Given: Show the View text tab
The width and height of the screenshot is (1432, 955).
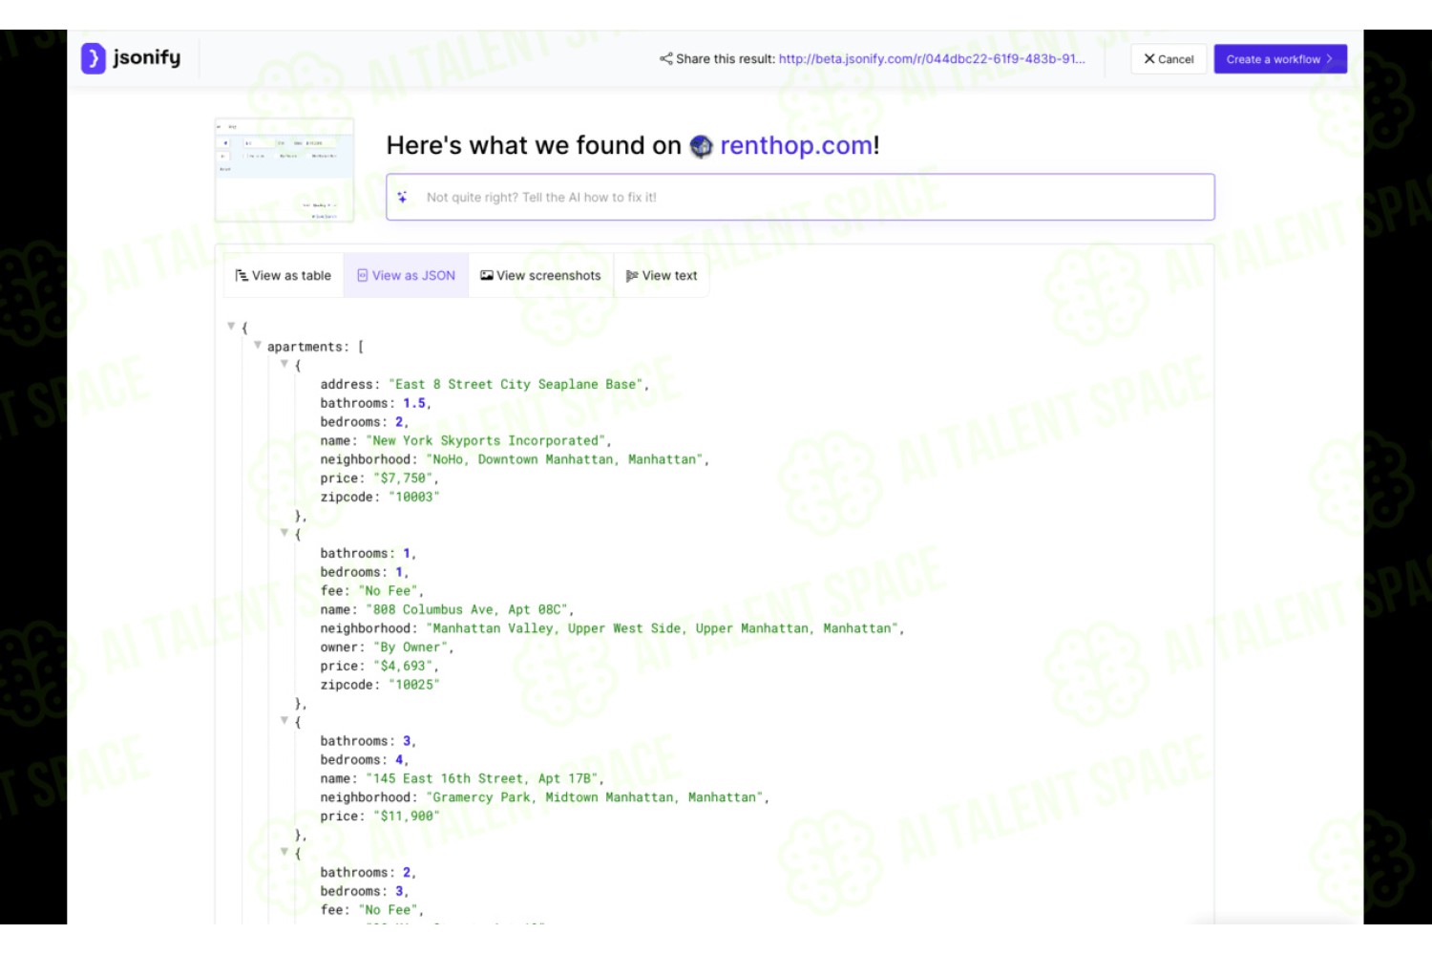Looking at the screenshot, I should click(662, 276).
